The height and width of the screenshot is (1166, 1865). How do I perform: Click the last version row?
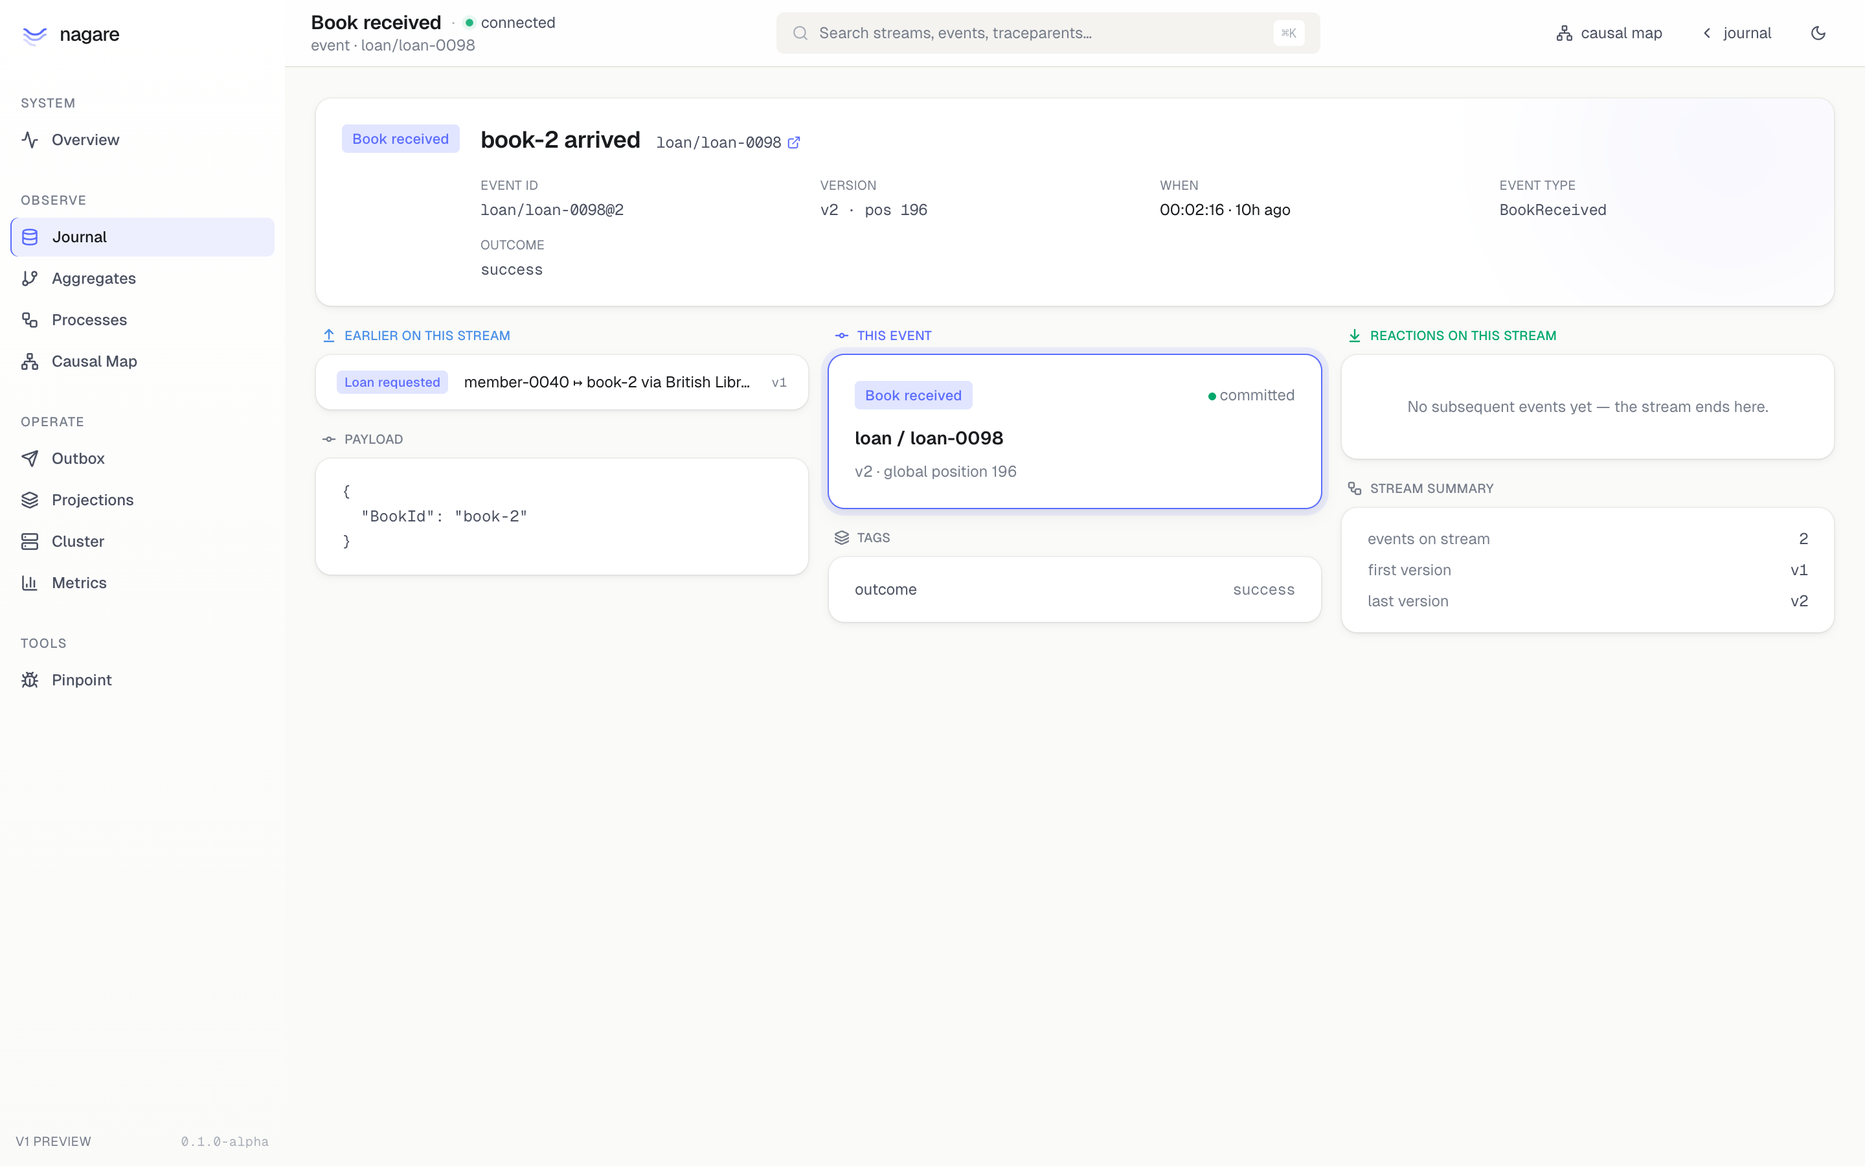click(1588, 602)
